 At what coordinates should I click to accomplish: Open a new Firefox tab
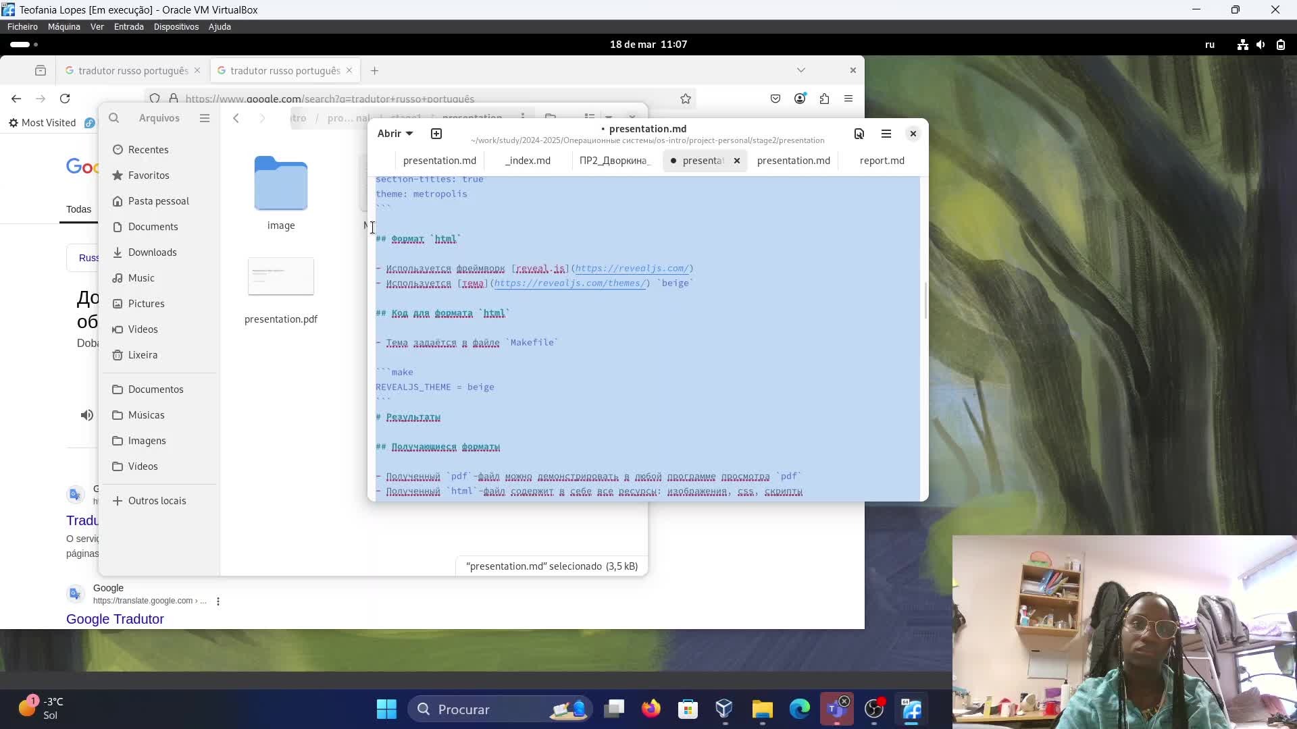pos(374,71)
